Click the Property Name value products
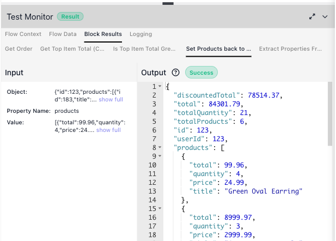Image resolution: width=336 pixels, height=241 pixels. click(x=66, y=111)
